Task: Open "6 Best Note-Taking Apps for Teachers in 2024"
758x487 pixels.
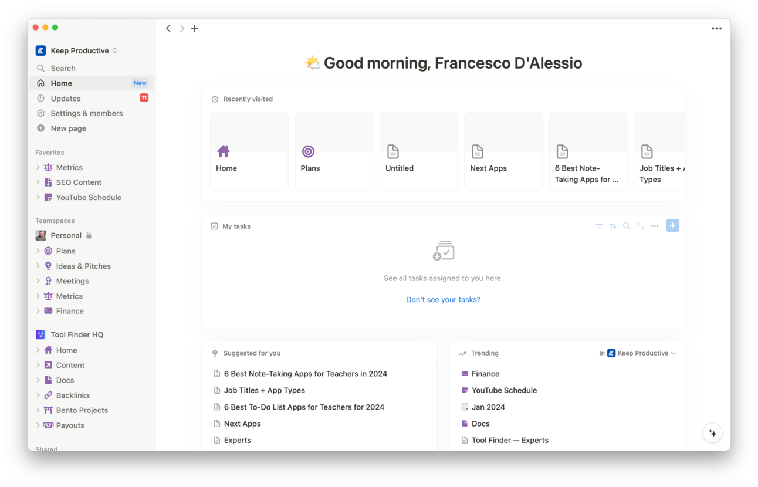Action: pyautogui.click(x=306, y=374)
